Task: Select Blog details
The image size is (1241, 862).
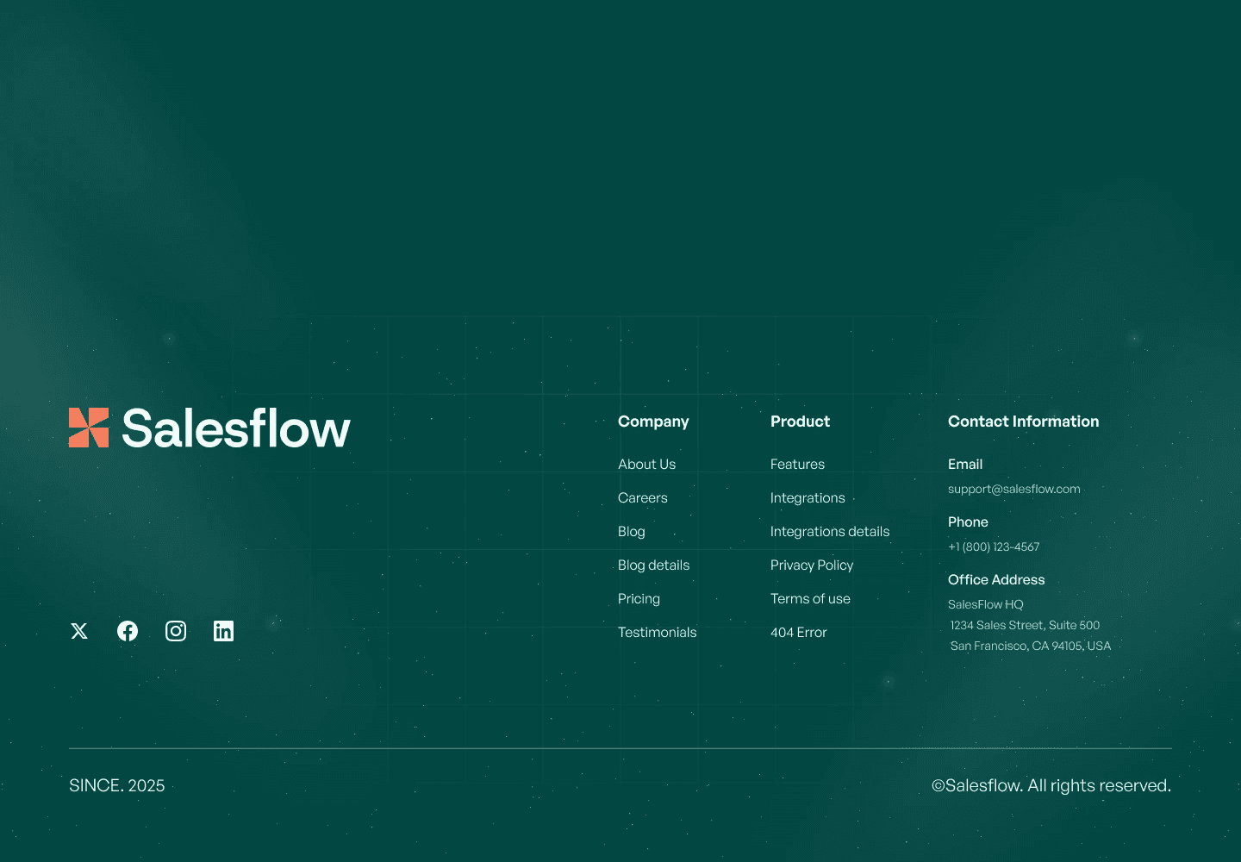Action: coord(653,565)
